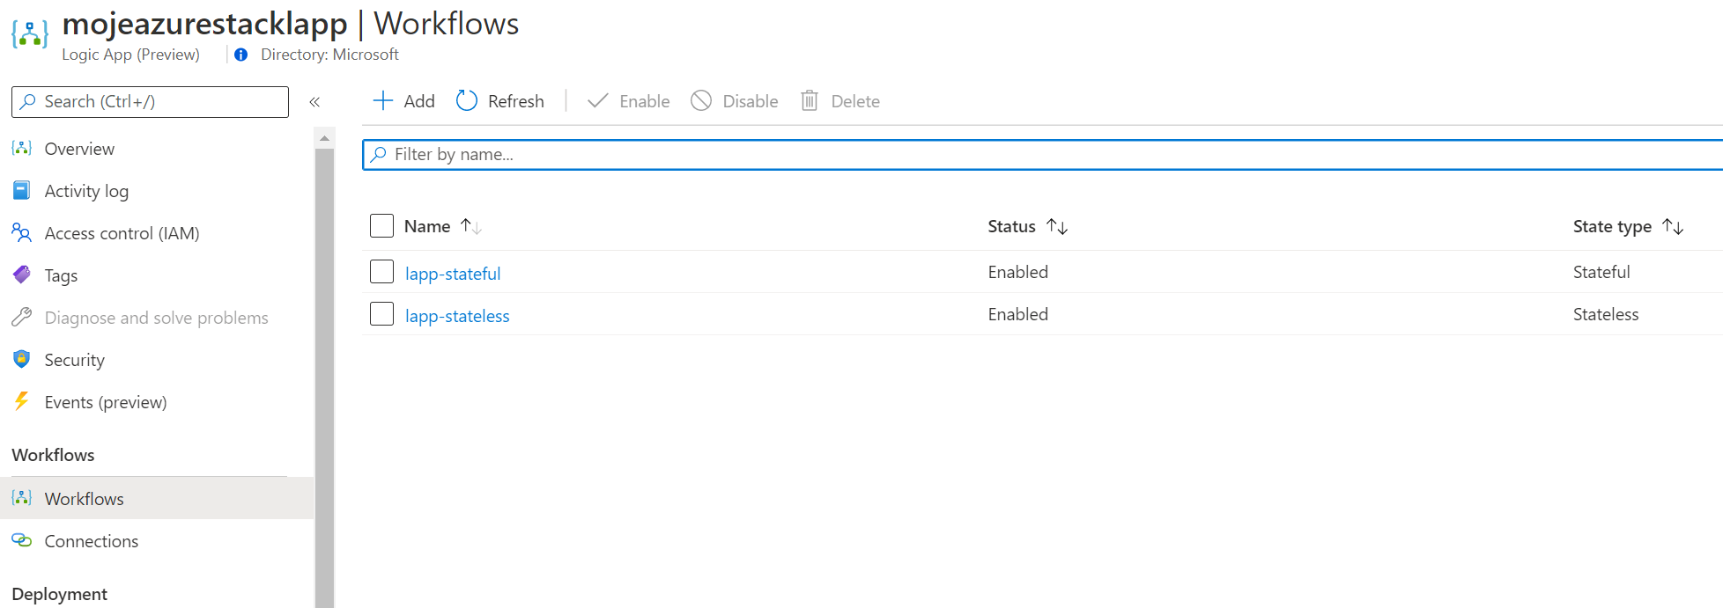Click the directory info icon
Screen dimensions: 1723x608
[240, 55]
